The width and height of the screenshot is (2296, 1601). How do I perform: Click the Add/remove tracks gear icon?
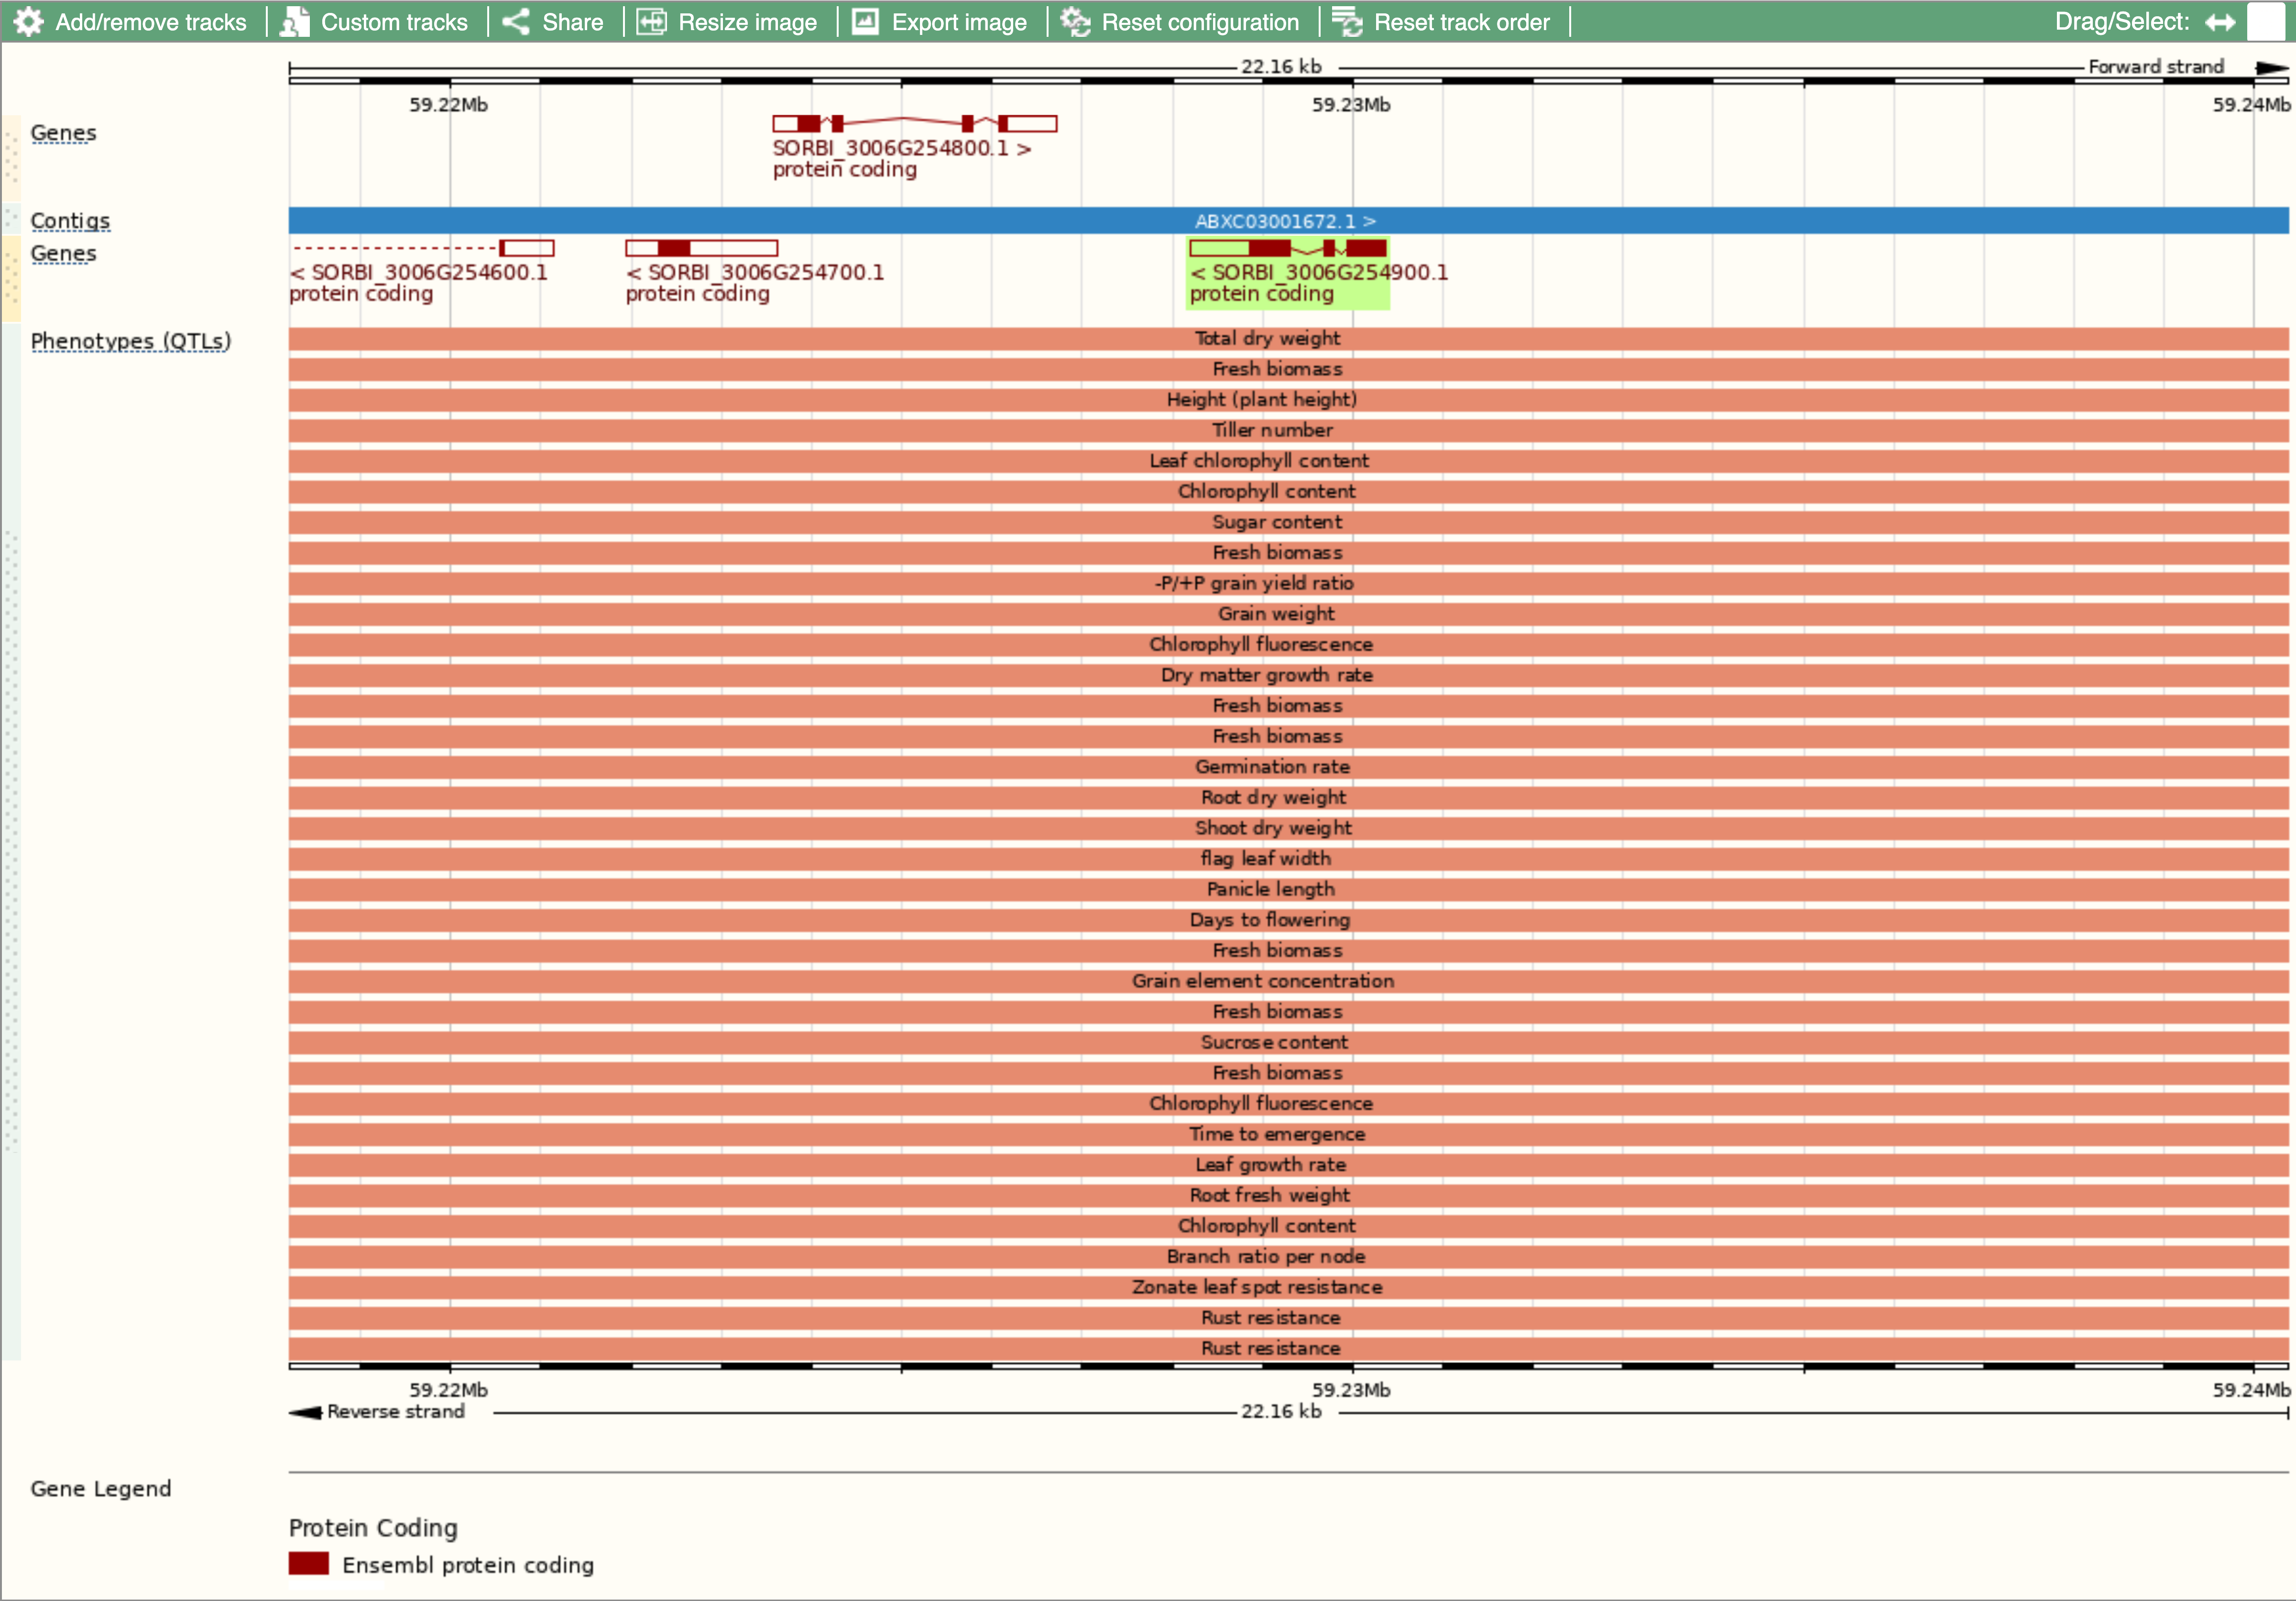[29, 21]
